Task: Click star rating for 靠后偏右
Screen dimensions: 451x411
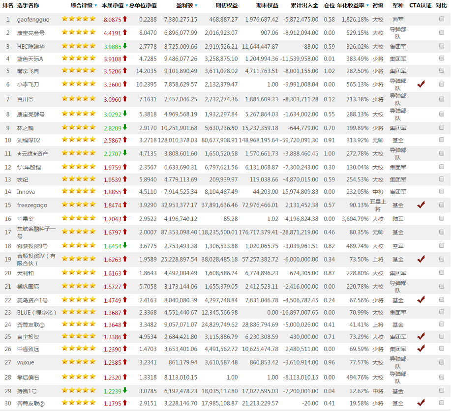Action: (x=79, y=377)
